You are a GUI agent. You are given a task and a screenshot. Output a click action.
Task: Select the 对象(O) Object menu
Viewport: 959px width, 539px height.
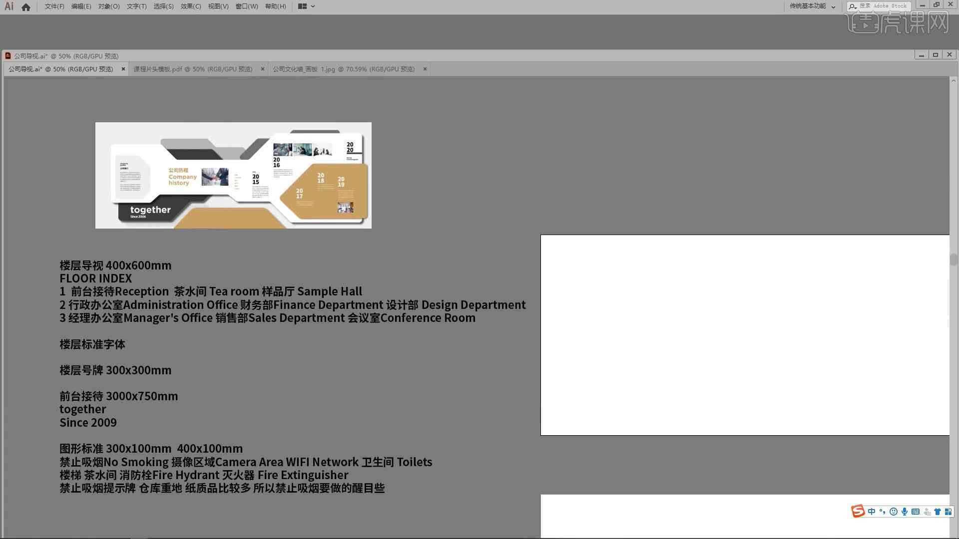click(x=107, y=6)
